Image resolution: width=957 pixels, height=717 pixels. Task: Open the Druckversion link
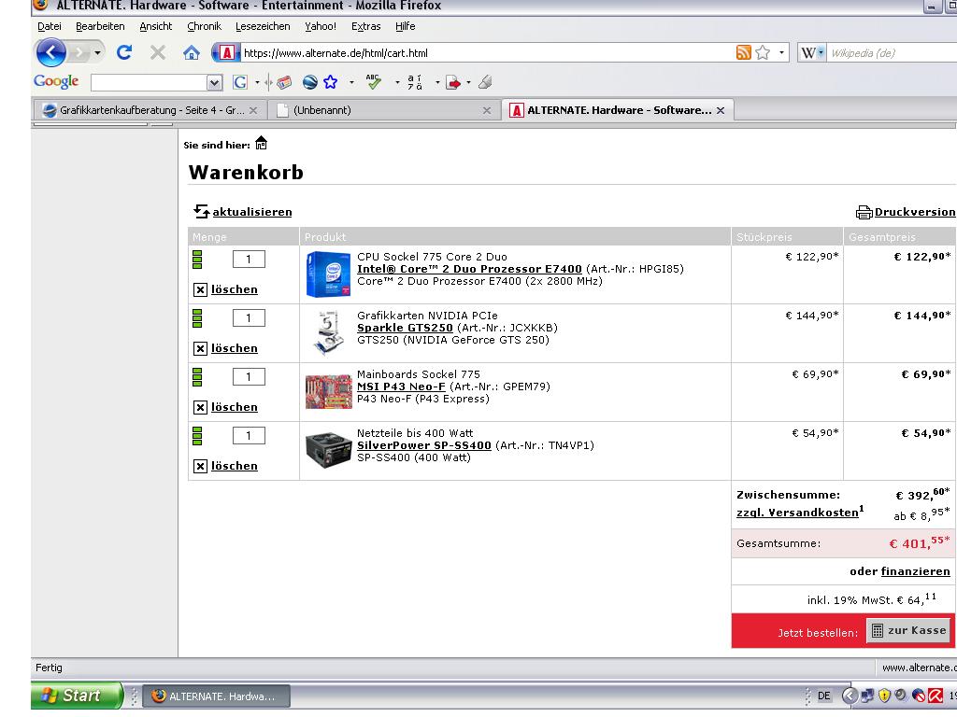(x=915, y=212)
